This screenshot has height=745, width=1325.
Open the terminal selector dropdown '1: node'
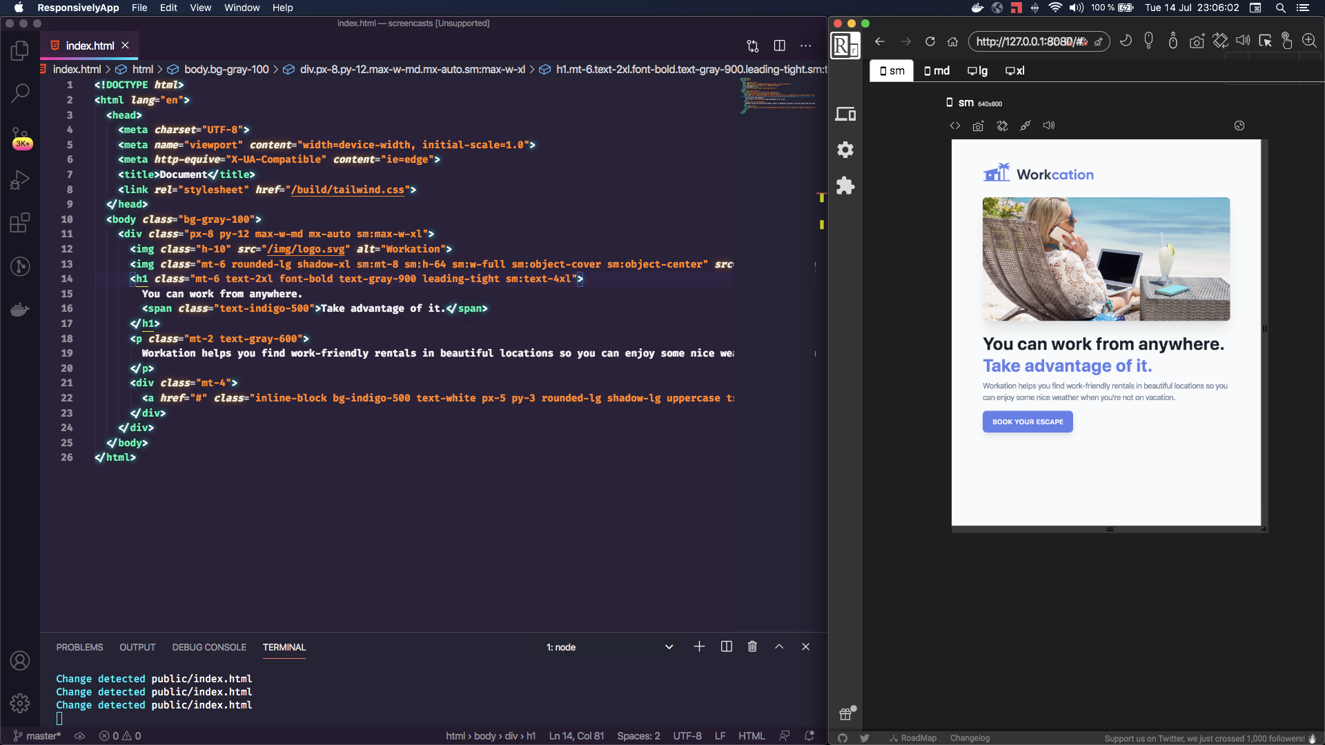click(x=609, y=647)
